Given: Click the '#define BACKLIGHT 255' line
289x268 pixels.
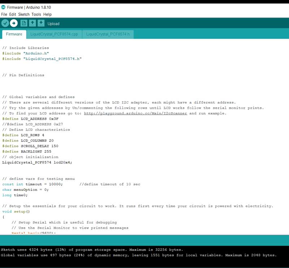Looking at the screenshot, I should pos(27,151).
